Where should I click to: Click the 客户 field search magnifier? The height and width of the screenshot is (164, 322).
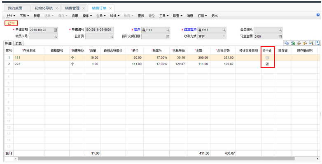(168, 30)
